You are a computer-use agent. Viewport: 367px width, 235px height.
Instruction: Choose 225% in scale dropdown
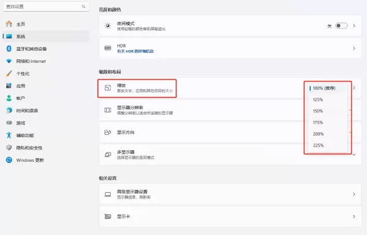(327, 145)
